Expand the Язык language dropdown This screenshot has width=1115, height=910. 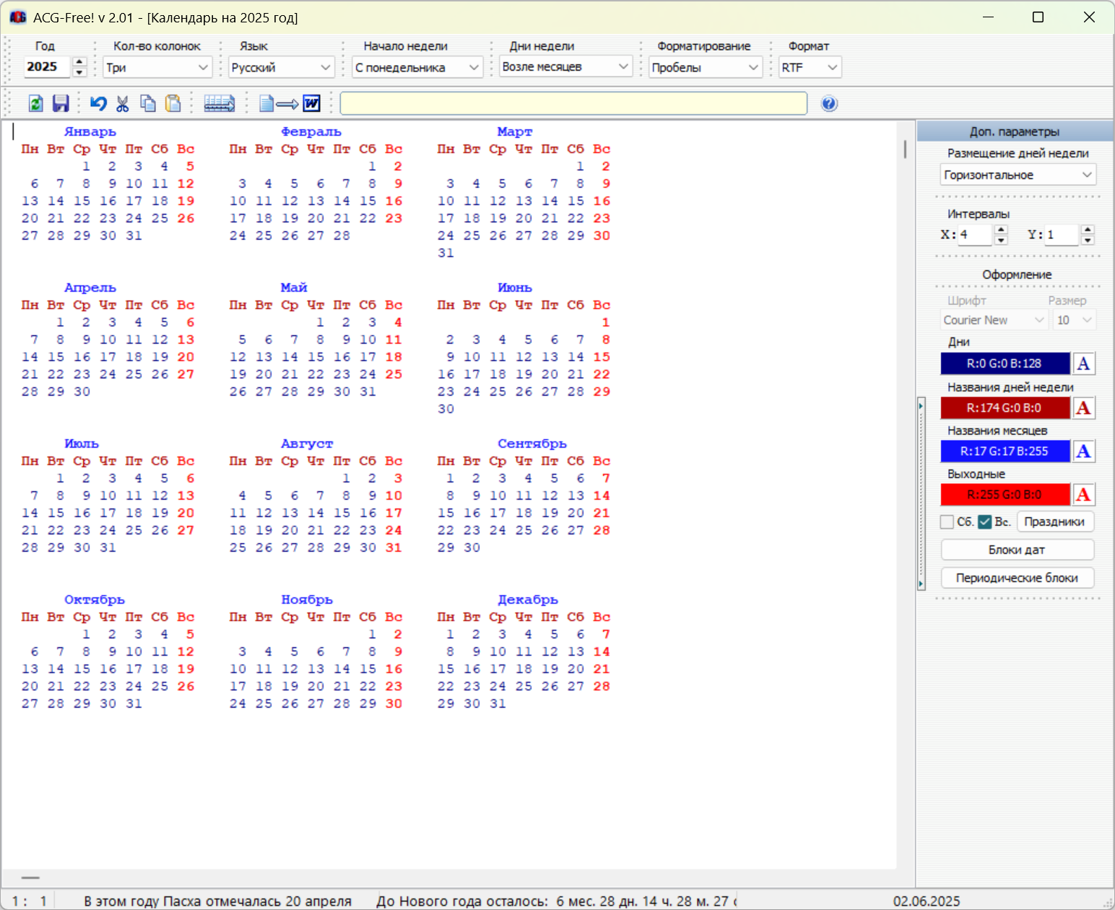point(281,67)
